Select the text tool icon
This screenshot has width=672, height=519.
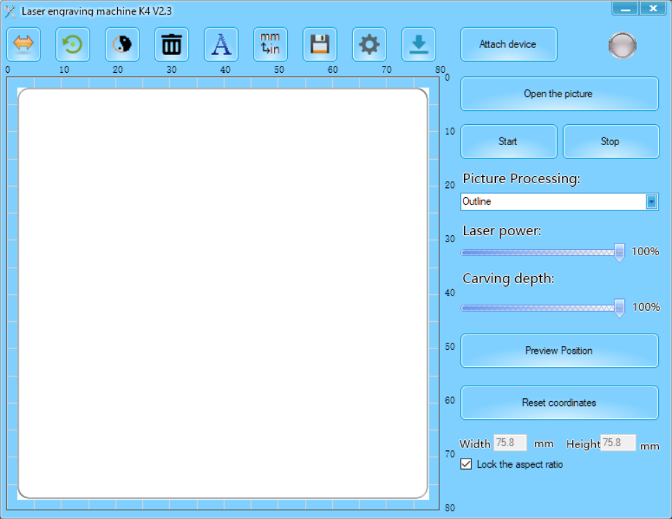coord(221,44)
